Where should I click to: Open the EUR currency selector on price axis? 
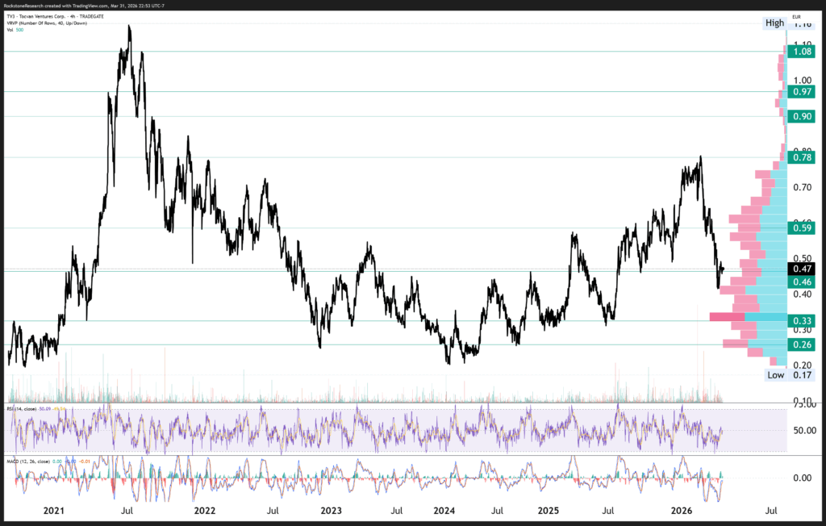coord(795,16)
